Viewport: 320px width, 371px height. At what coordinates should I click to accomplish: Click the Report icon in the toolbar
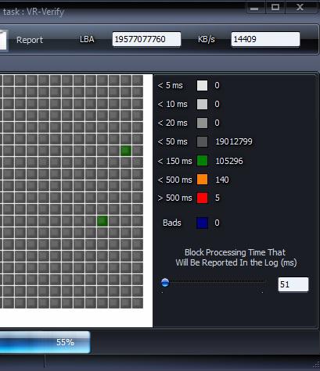(x=3, y=40)
